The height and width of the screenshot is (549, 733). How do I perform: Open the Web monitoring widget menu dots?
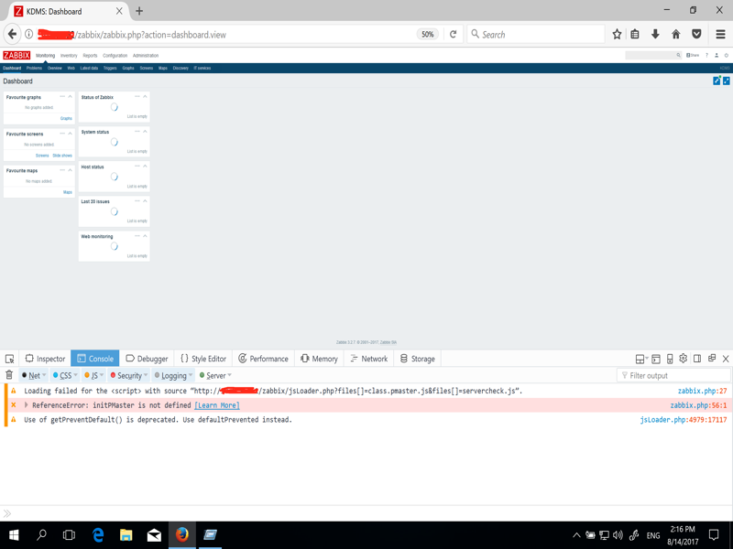(137, 236)
